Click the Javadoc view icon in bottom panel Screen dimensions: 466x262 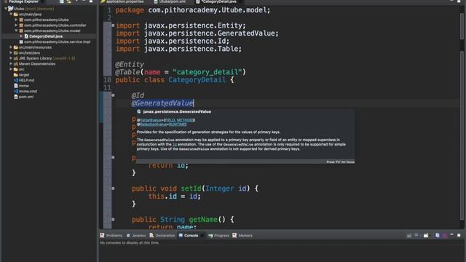coord(128,235)
